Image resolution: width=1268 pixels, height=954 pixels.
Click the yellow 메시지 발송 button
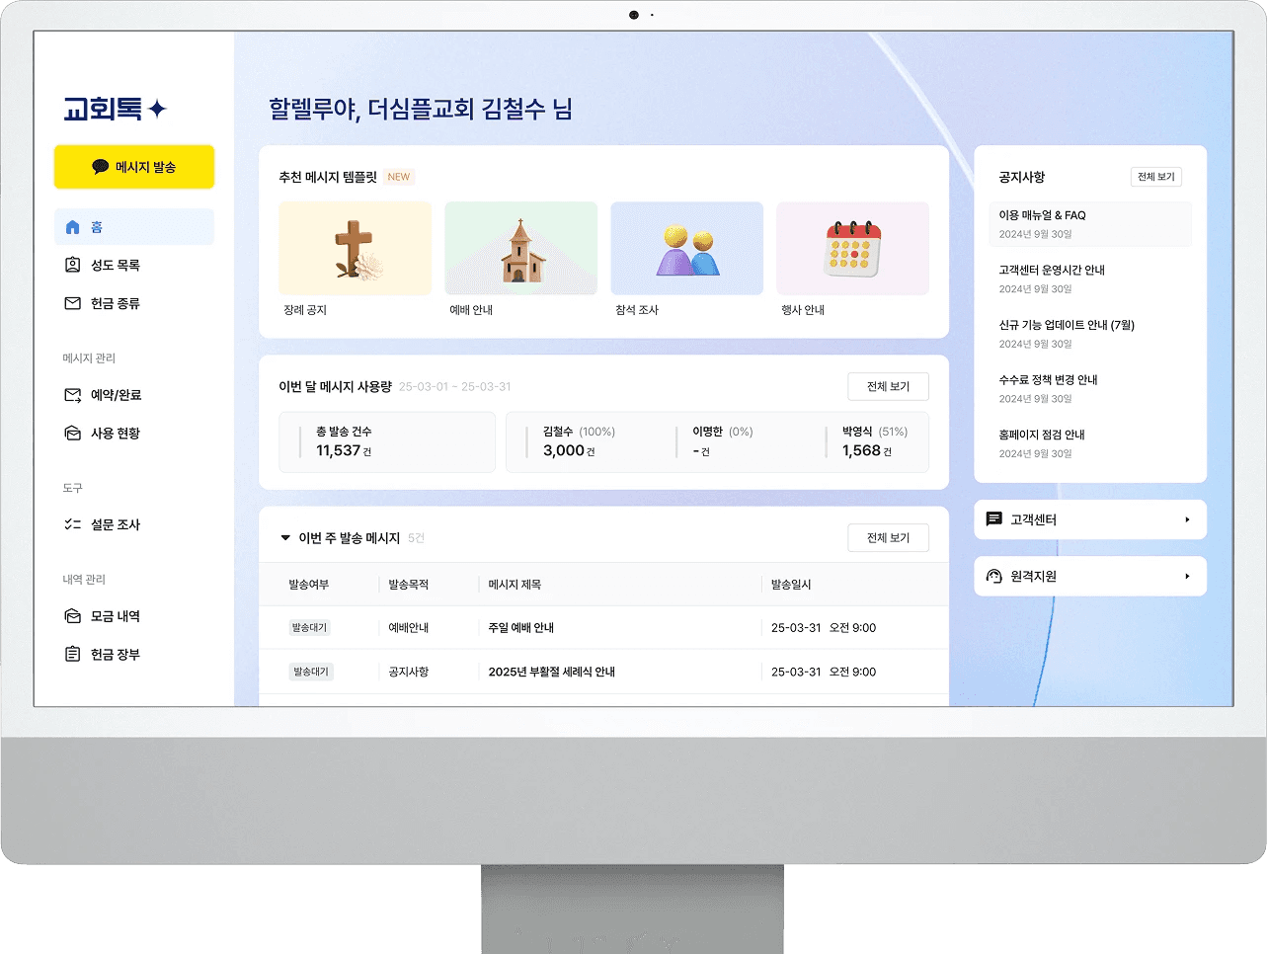pyautogui.click(x=134, y=167)
